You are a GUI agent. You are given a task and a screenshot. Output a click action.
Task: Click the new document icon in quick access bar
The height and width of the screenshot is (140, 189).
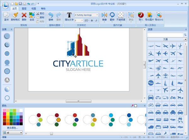(x=12, y=3)
